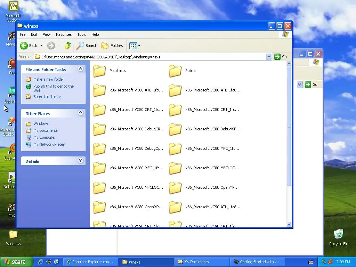Click Make a new folder link
This screenshot has width=356, height=267.
point(49,79)
